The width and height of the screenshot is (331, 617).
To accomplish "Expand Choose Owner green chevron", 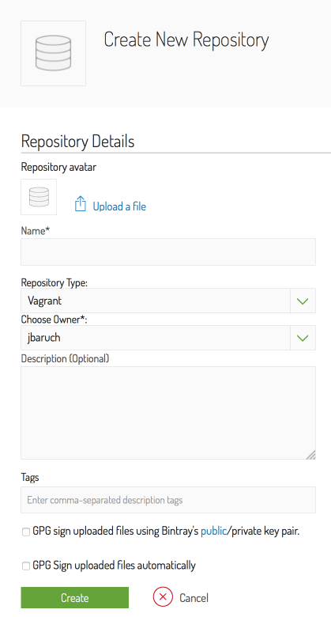I will click(303, 338).
